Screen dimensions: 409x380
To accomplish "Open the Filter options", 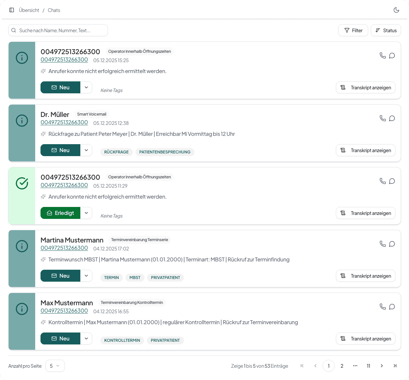I will [x=353, y=30].
